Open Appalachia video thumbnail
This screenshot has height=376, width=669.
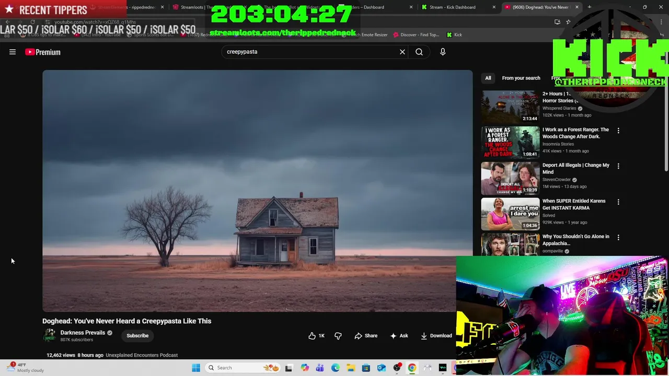(510, 244)
